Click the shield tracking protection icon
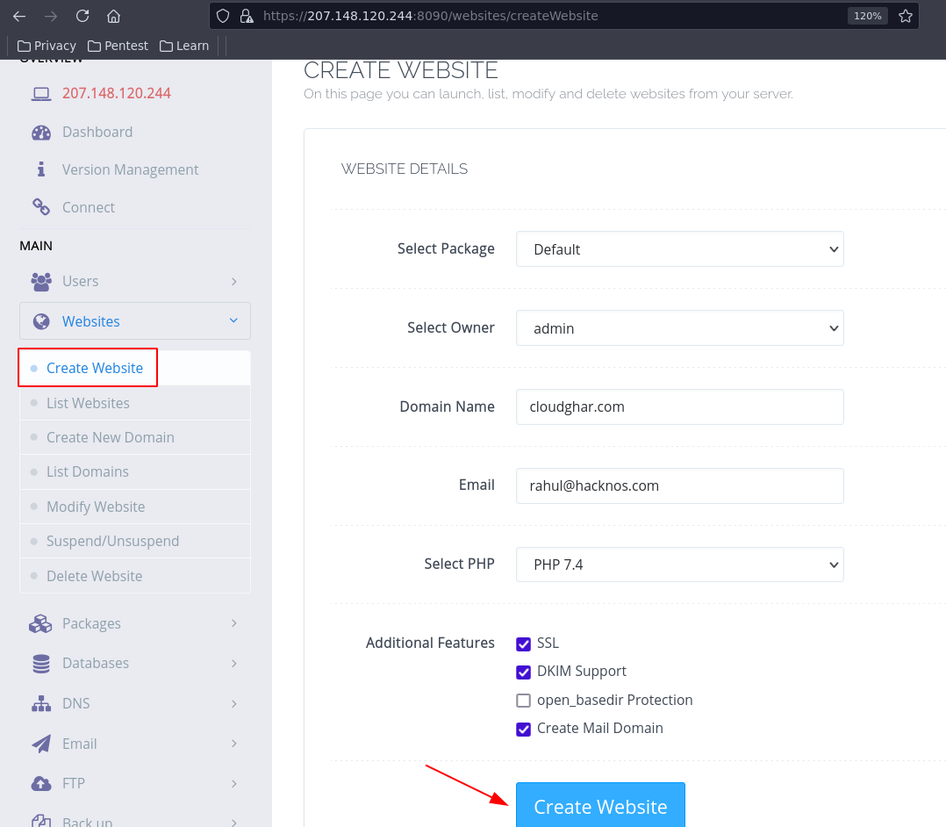The width and height of the screenshot is (946, 827). tap(223, 17)
